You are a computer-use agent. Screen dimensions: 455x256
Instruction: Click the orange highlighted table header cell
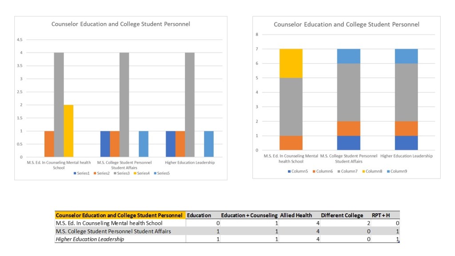[x=119, y=215]
